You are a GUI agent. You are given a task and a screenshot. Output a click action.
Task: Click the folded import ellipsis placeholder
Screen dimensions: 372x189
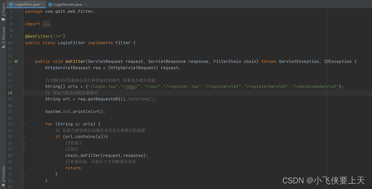pyautogui.click(x=46, y=24)
